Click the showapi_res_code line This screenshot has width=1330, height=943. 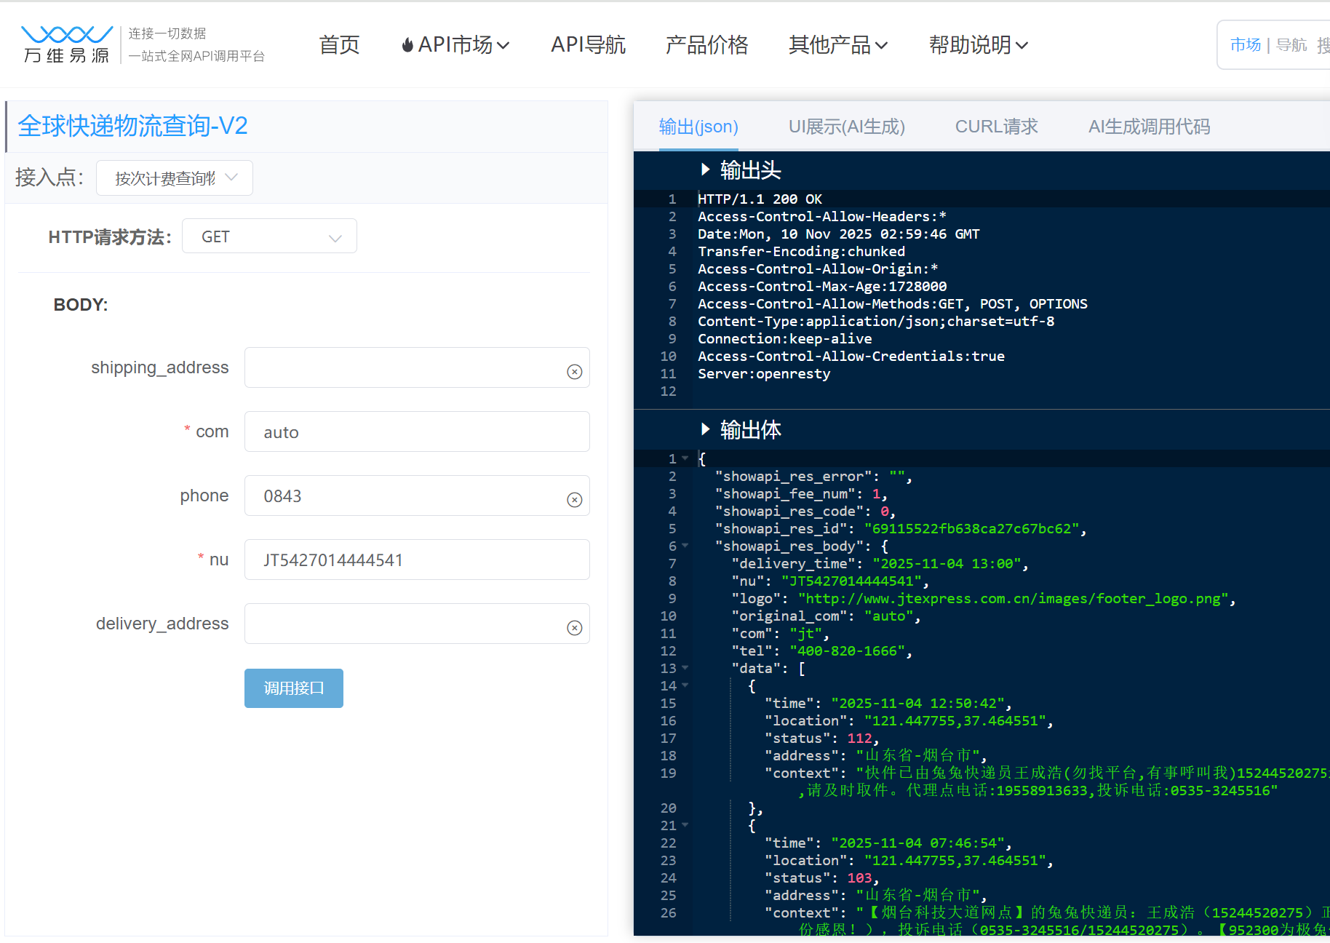click(805, 511)
